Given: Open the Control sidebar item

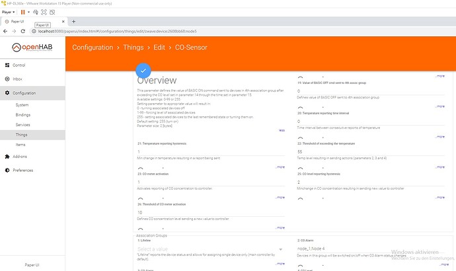Looking at the screenshot, I should (x=19, y=65).
